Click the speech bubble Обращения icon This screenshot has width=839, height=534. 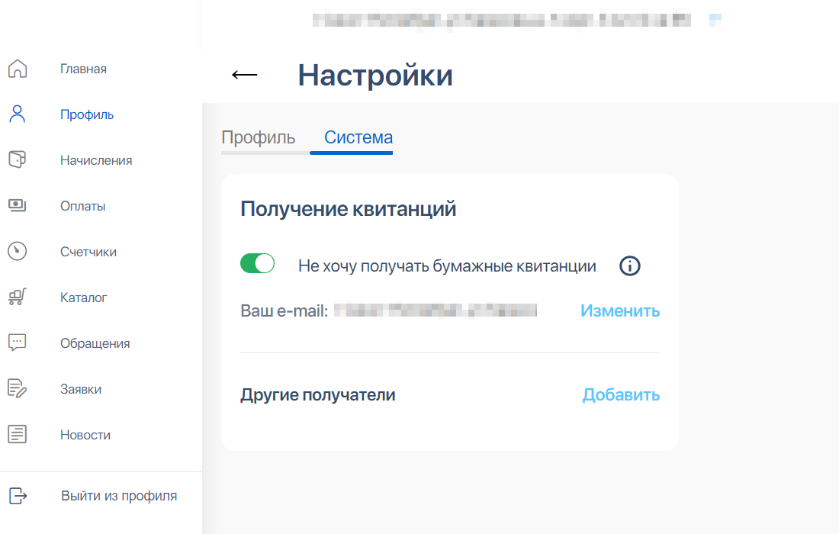[x=17, y=343]
